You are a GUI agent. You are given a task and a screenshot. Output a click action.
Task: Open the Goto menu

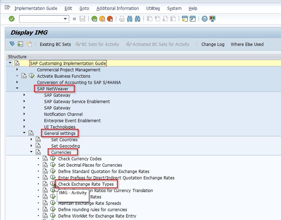(x=84, y=8)
